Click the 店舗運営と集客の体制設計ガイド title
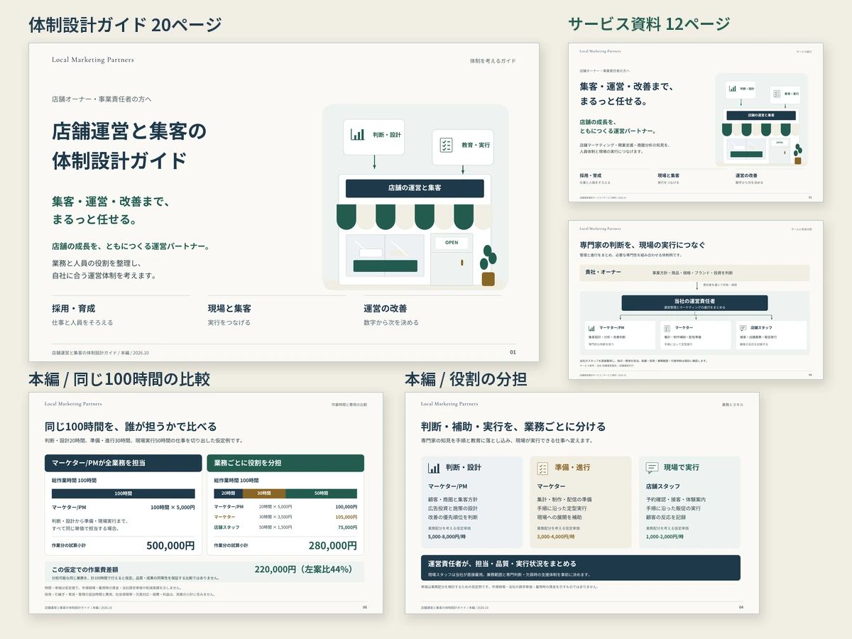Viewport: 852px width, 639px height. click(129, 145)
